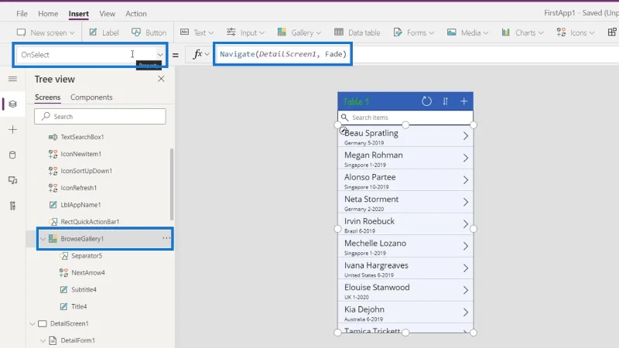Select the Insert ribbon tab

pyautogui.click(x=79, y=13)
